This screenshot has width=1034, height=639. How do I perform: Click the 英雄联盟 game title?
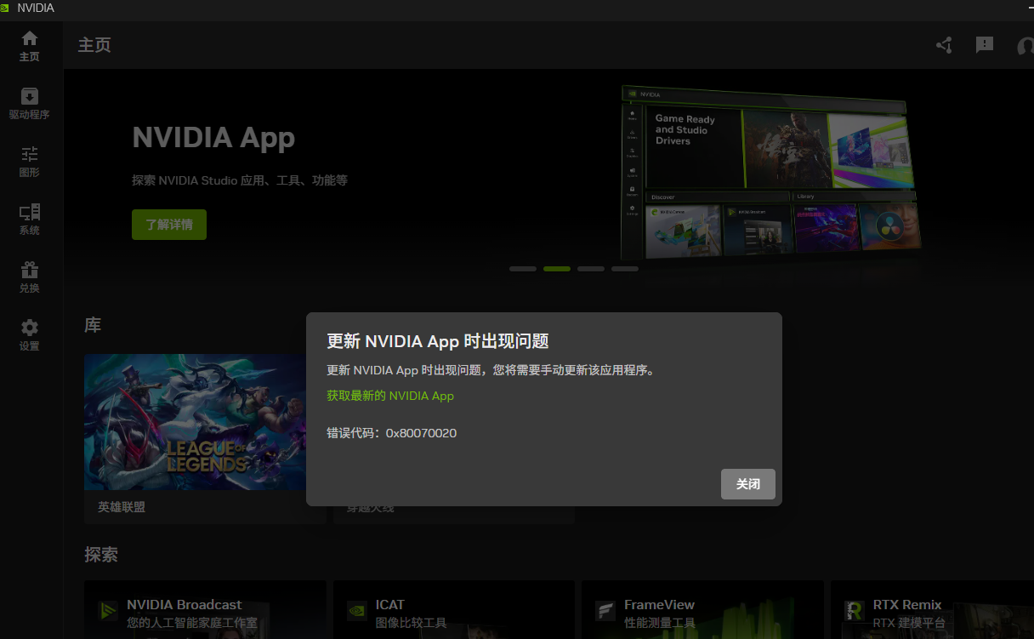click(122, 506)
